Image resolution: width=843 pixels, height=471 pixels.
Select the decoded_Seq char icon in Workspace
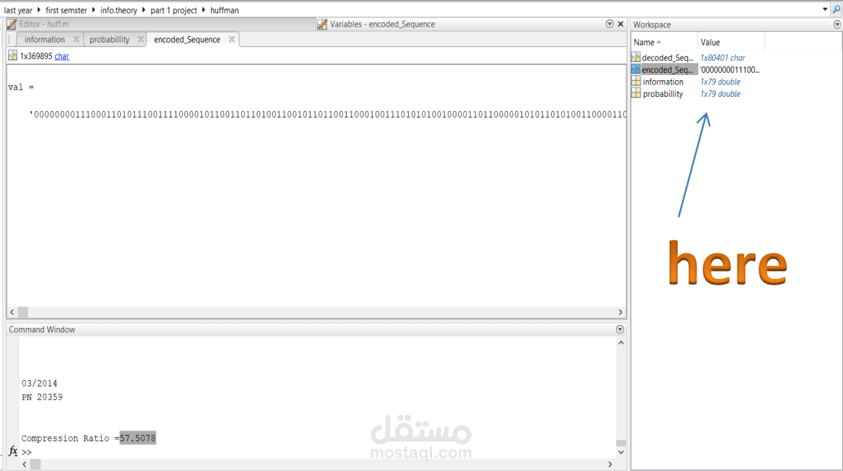pyautogui.click(x=636, y=56)
